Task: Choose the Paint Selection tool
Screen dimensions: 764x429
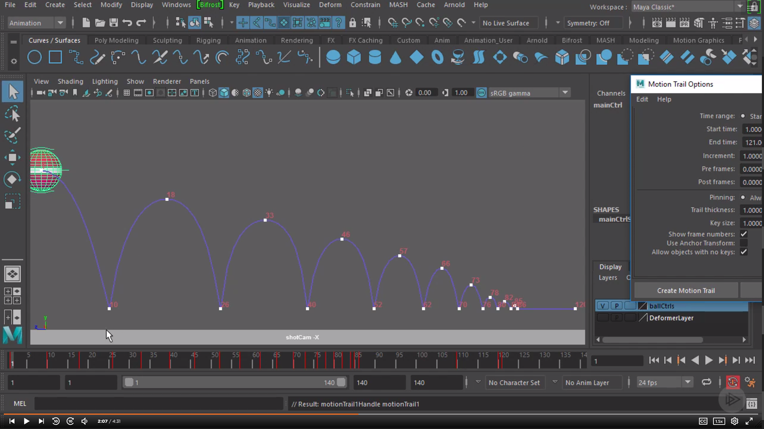Action: (12, 135)
